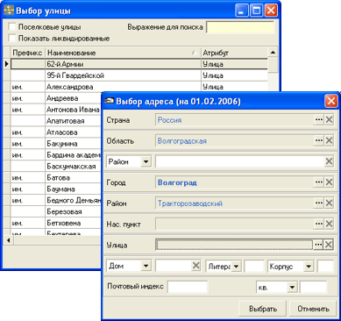Select the Апатитовая street row
This screenshot has height=321, width=341.
[56, 121]
